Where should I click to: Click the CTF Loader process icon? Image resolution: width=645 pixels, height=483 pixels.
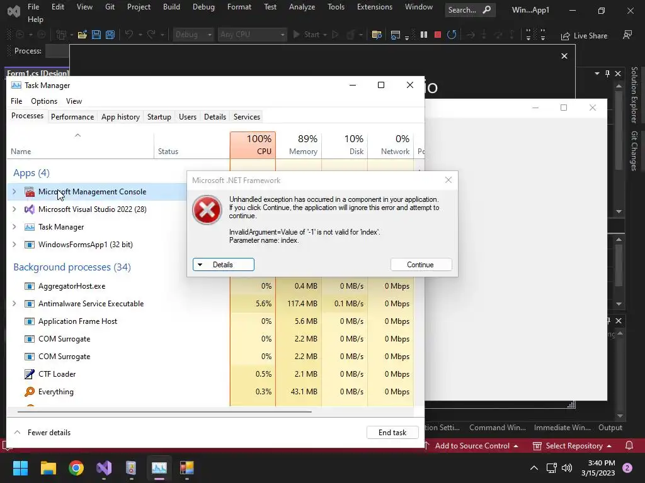coord(30,374)
